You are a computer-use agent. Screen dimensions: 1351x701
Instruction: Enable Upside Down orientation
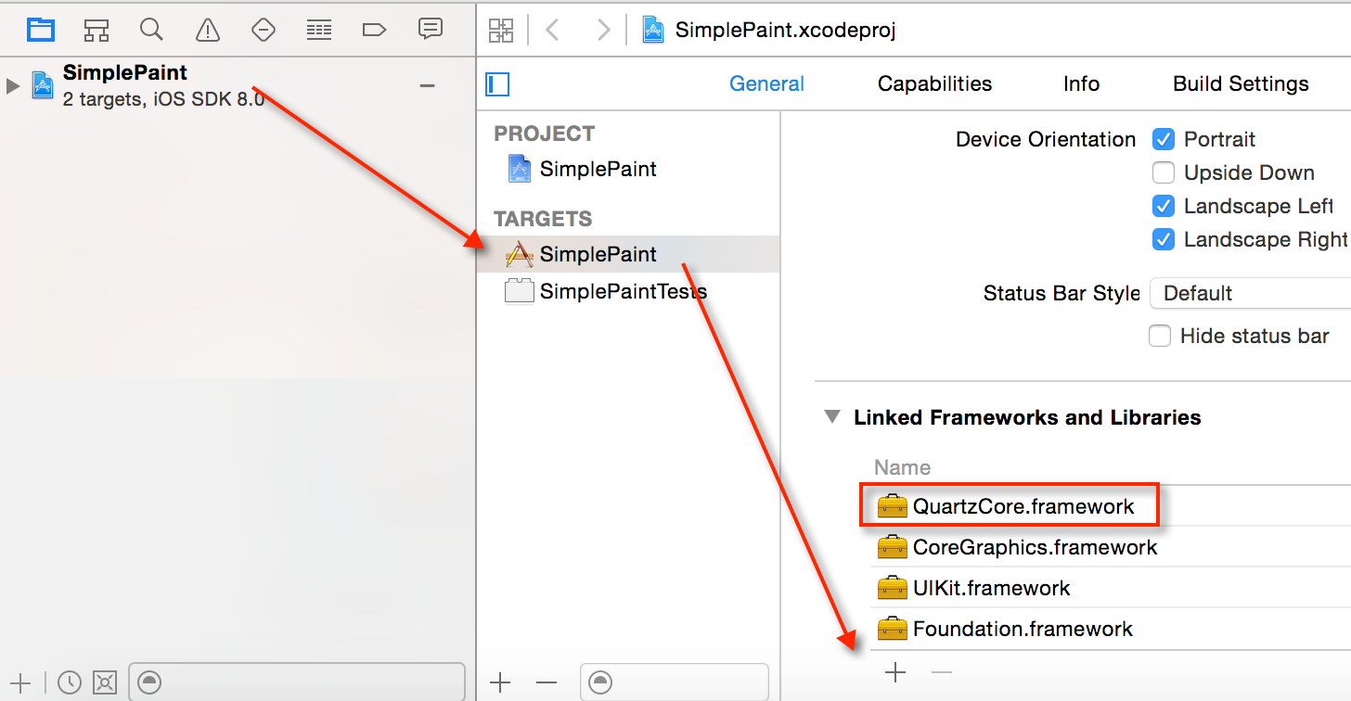click(x=1164, y=172)
